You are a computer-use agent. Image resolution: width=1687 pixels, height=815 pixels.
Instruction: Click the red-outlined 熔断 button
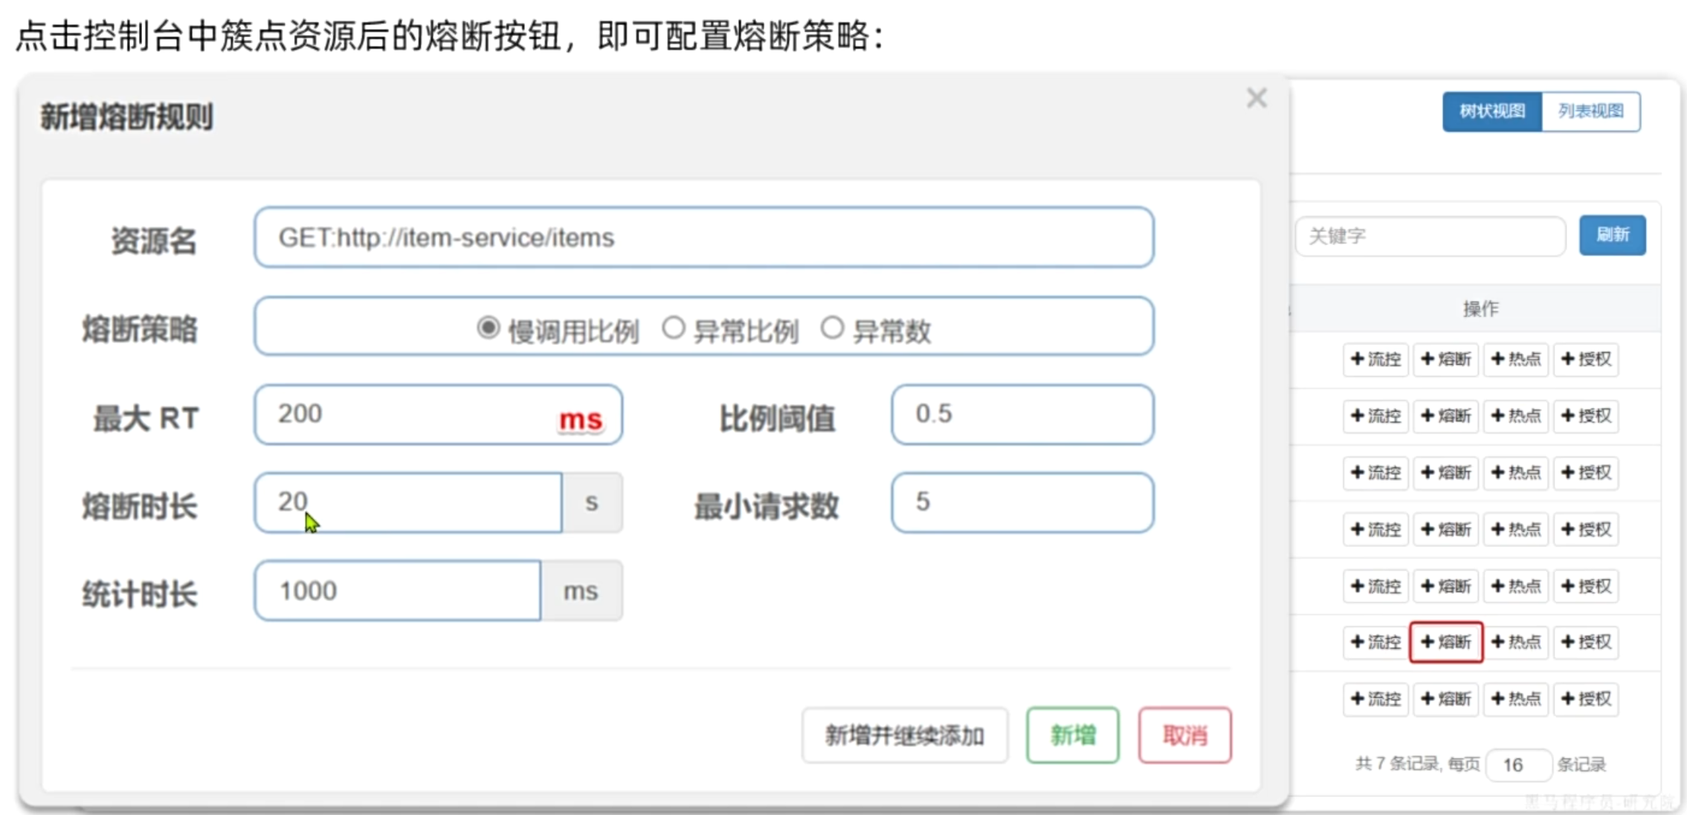[1446, 642]
